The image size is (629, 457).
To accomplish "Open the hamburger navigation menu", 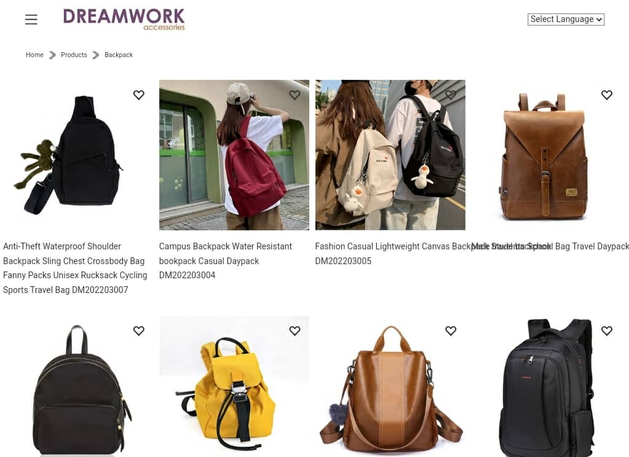I will coord(31,19).
